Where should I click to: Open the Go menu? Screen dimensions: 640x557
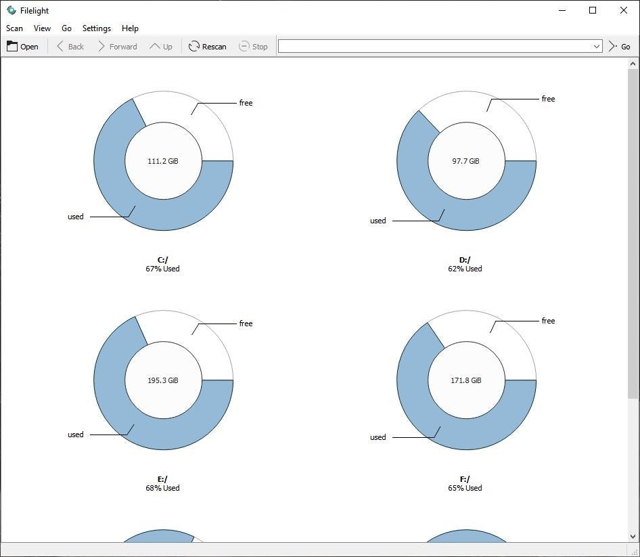pos(66,28)
